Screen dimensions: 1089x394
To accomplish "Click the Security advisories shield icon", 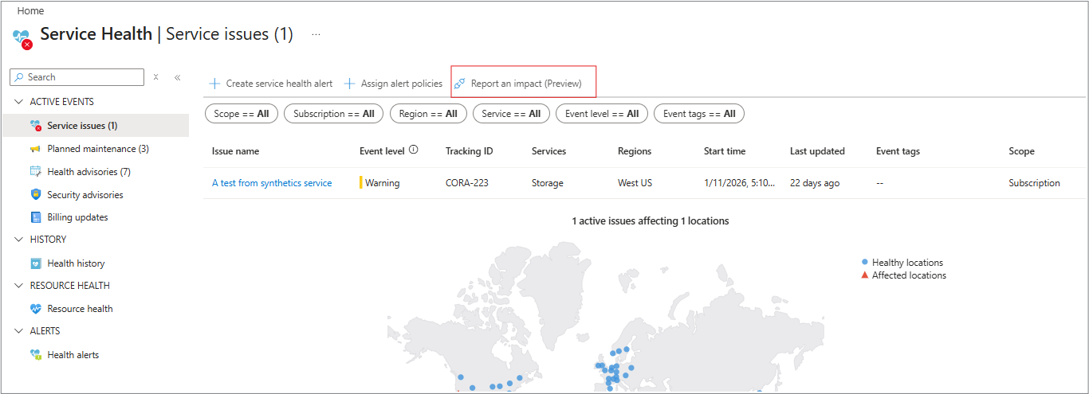I will 35,195.
